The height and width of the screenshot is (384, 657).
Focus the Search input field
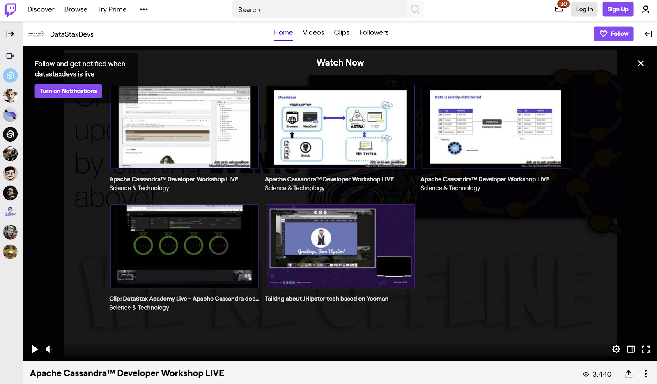coord(319,9)
